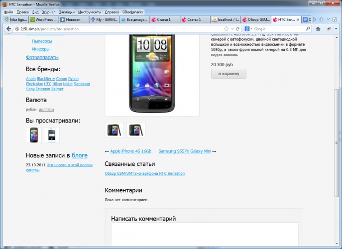The width and height of the screenshot is (342, 249).
Task: Open the dropdown beside the bug add-on icon
Action: click(336, 29)
